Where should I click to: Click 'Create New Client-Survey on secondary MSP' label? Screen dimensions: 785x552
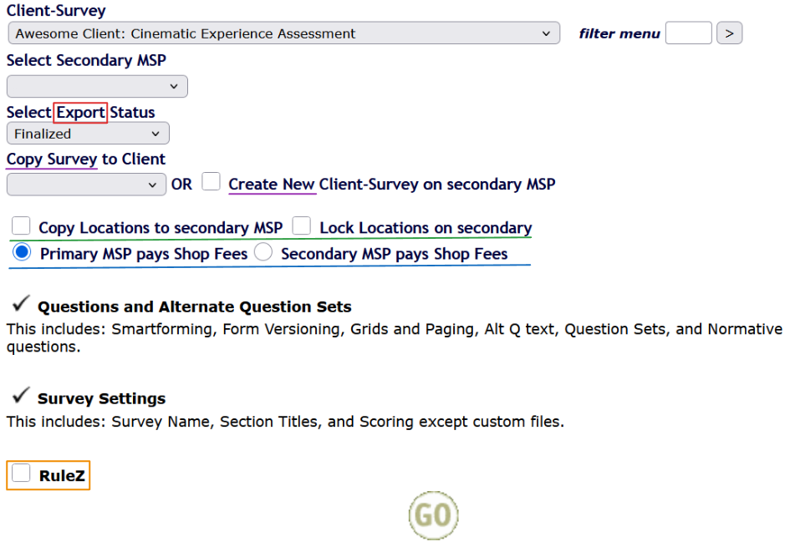pos(392,185)
